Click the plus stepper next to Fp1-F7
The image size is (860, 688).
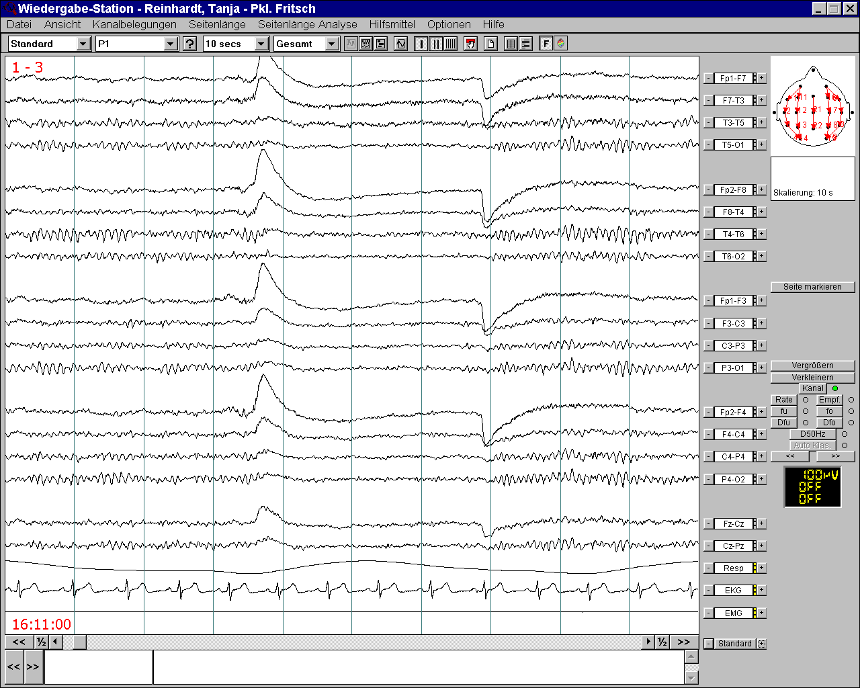coord(762,78)
